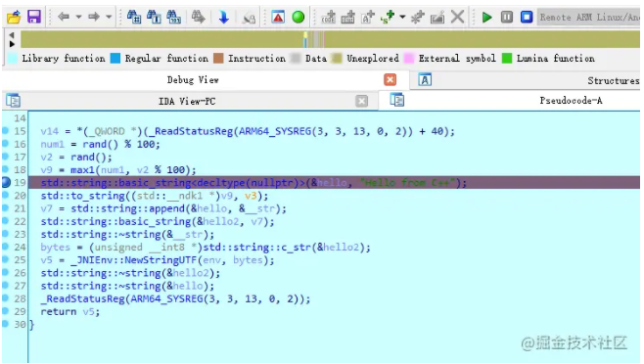Switch to the Structures tab
Screen dimensions: 644x364
click(x=614, y=80)
